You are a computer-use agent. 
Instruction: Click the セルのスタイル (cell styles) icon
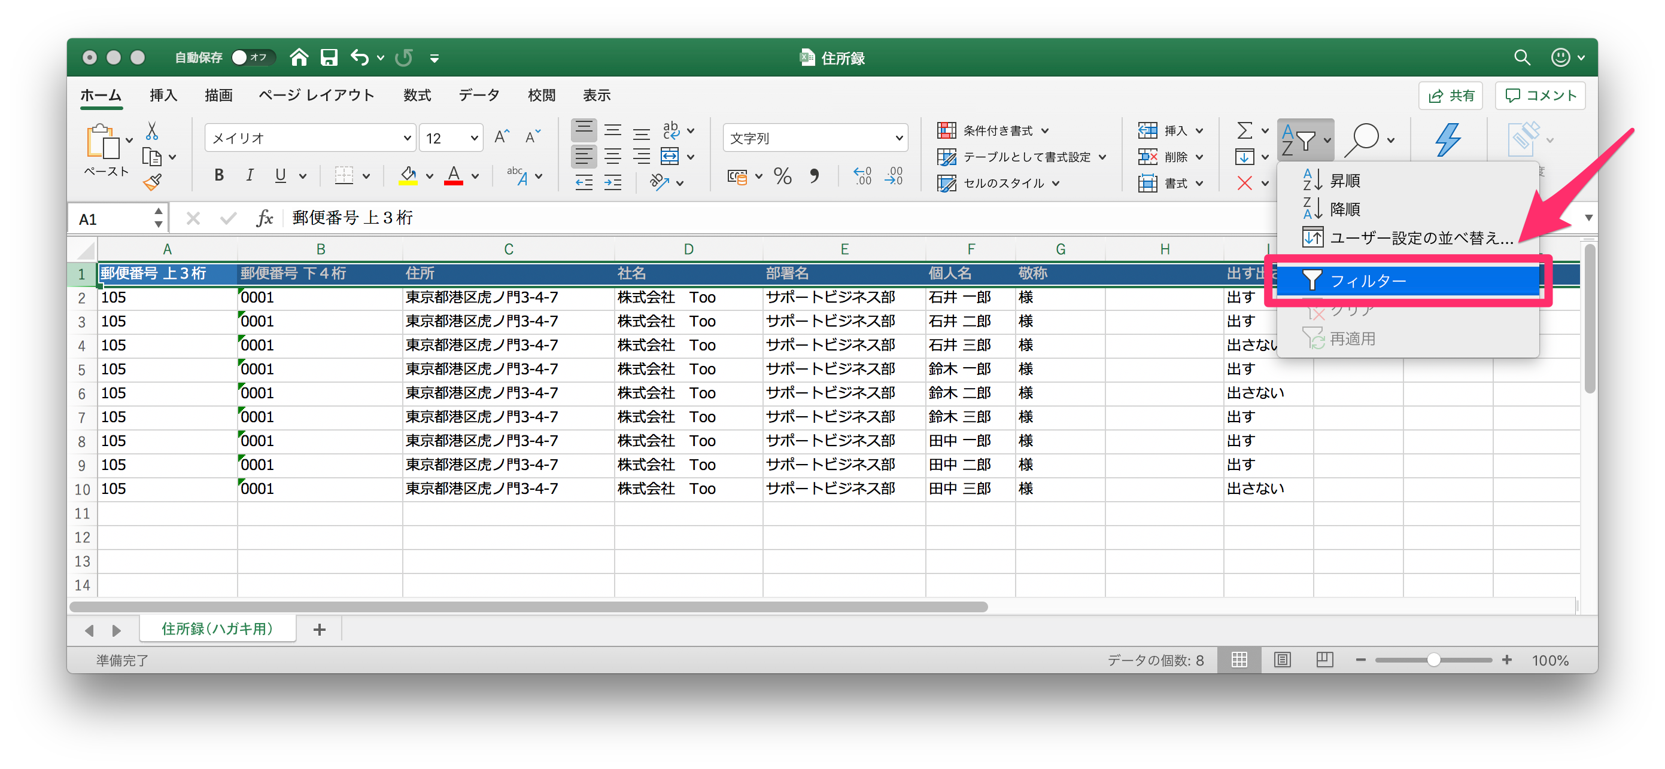[947, 183]
